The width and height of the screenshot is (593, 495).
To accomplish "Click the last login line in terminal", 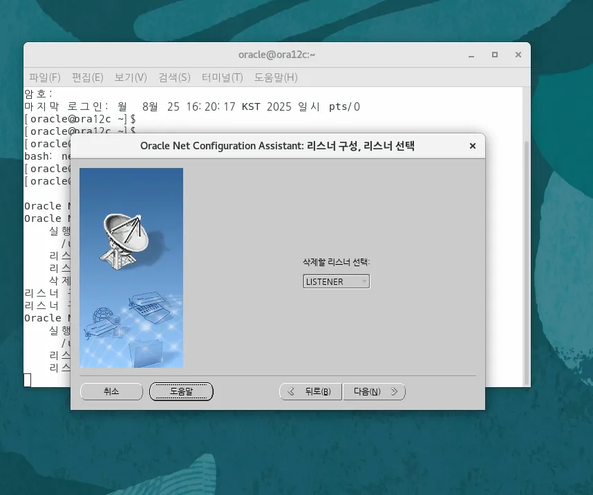I will click(x=191, y=106).
